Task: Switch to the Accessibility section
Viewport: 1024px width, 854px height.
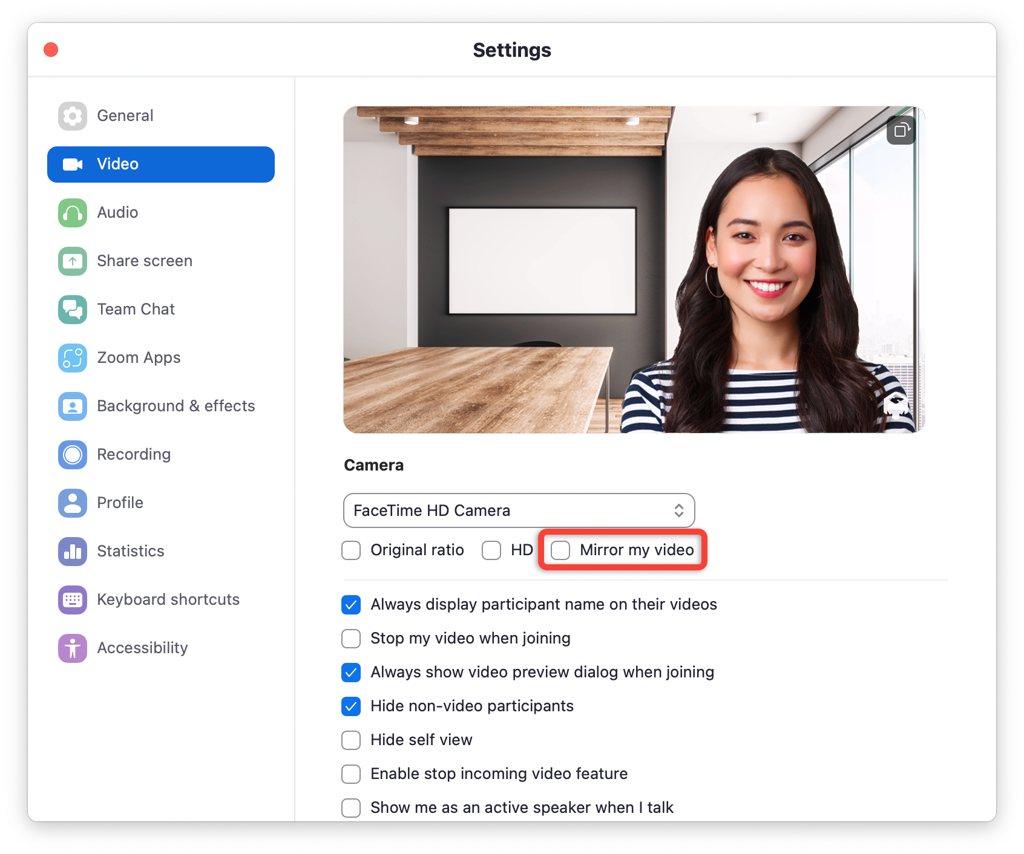Action: [x=142, y=648]
